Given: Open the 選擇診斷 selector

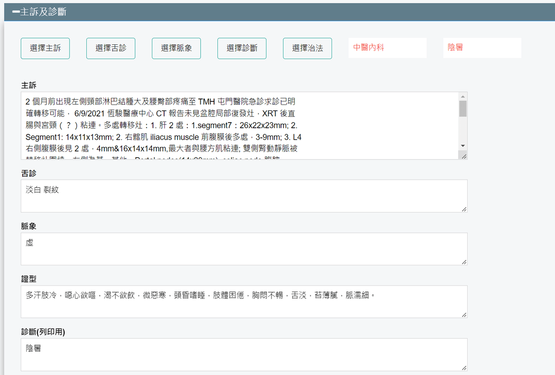Looking at the screenshot, I should click(x=242, y=48).
